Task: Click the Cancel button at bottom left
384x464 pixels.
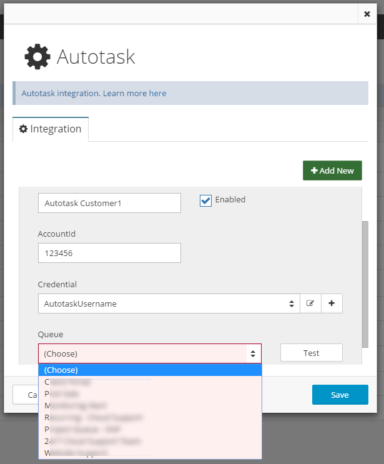Action: (x=26, y=395)
